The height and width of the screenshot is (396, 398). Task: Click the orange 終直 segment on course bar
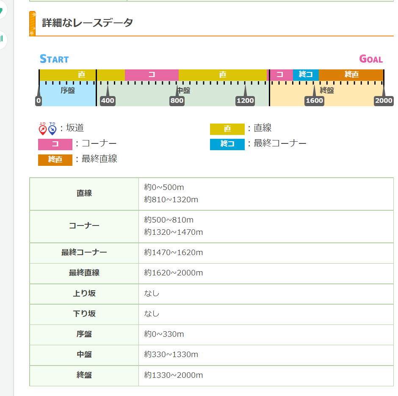pos(351,74)
